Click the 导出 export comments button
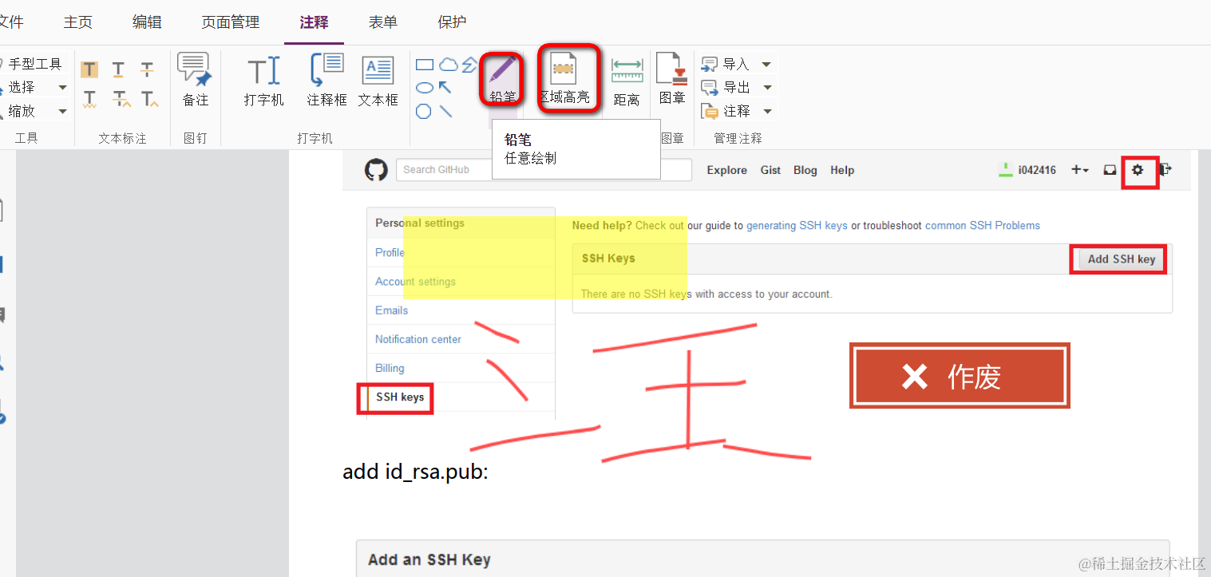Viewport: 1211px width, 577px height. [726, 87]
